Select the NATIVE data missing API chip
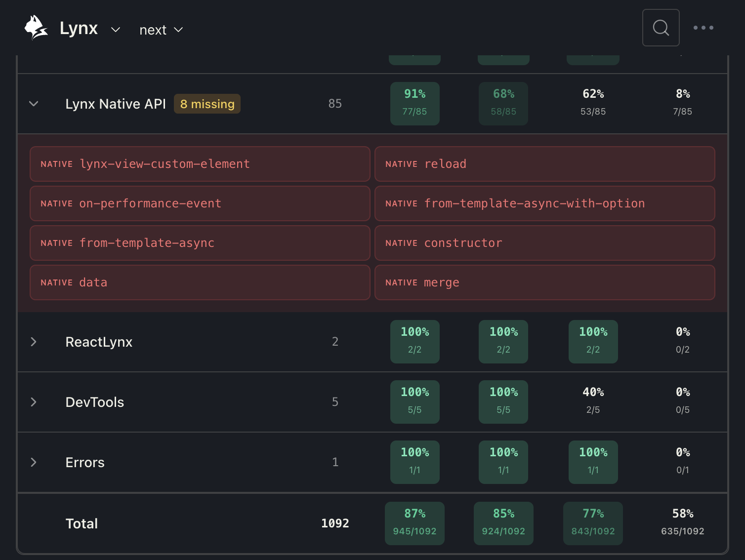Viewport: 745px width, 560px height. coord(200,282)
